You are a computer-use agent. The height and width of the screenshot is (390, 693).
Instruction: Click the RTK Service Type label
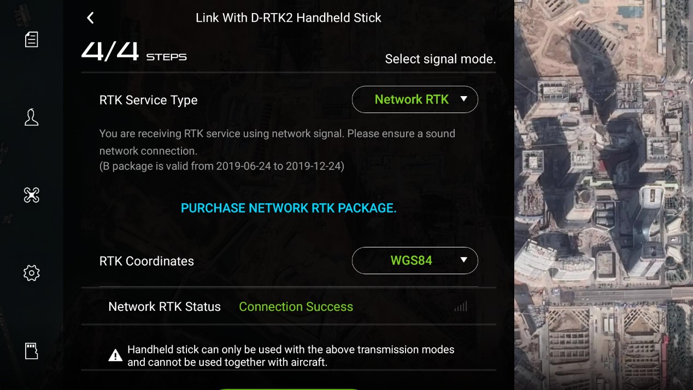coord(149,101)
